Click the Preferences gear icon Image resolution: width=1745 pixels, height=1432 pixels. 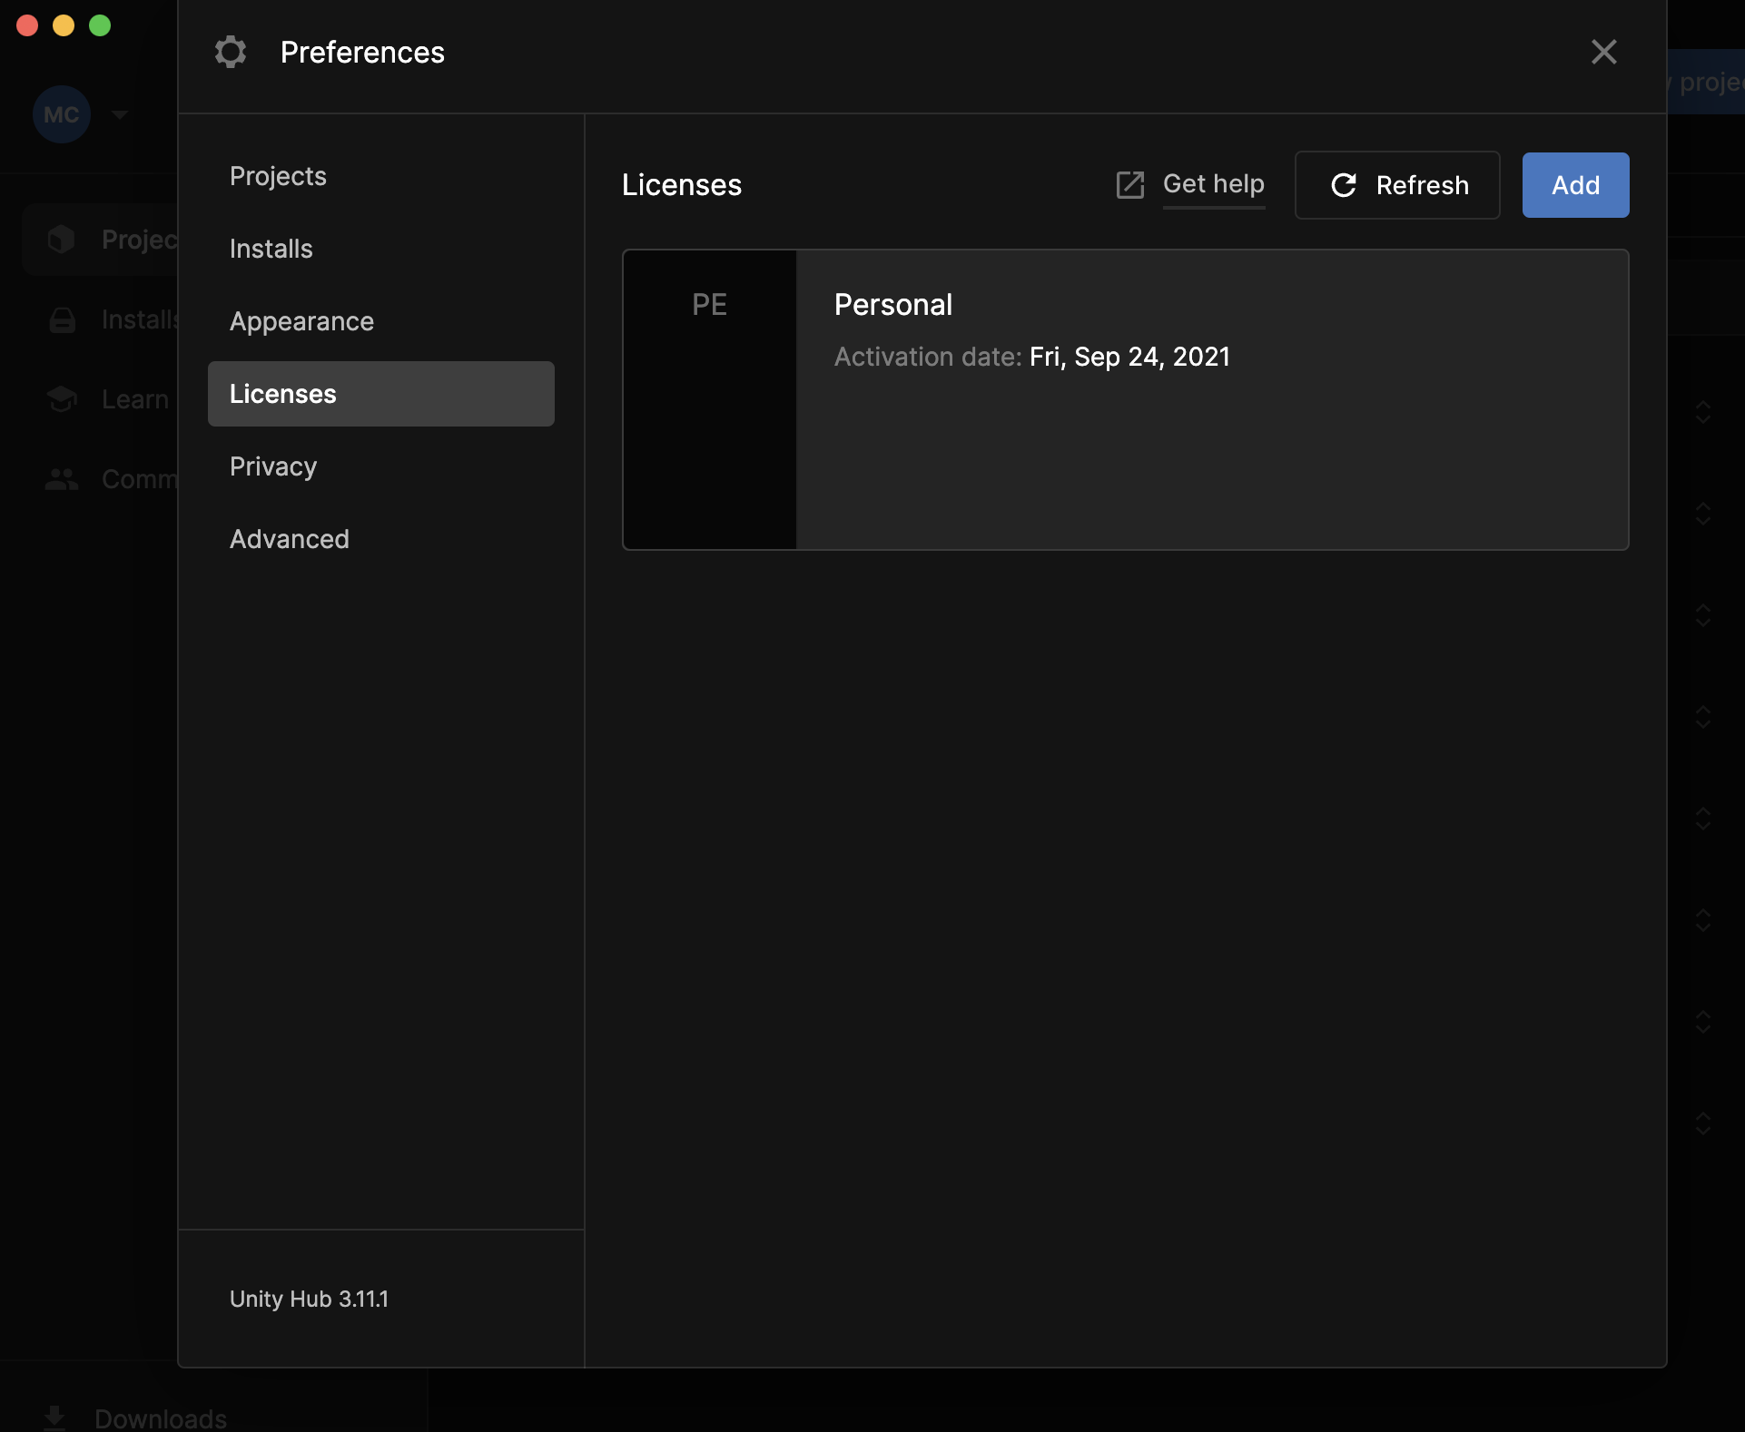(231, 52)
